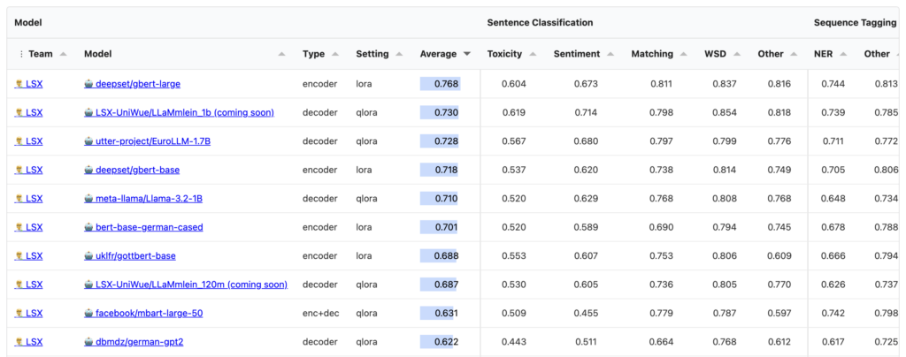
Task: Click the robot icon beside facebook/mbart-large-50
Action: pos(88,313)
